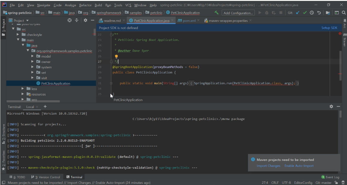Collapse the java folder

pyautogui.click(x=23, y=45)
